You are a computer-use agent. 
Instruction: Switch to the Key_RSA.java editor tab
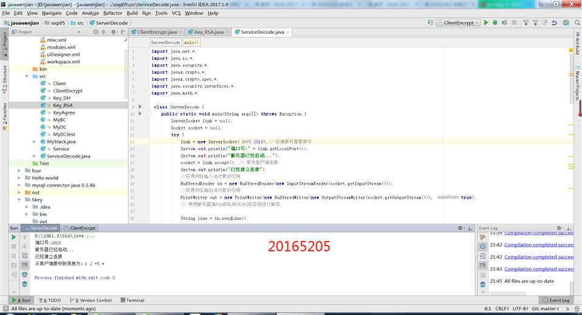[x=209, y=32]
